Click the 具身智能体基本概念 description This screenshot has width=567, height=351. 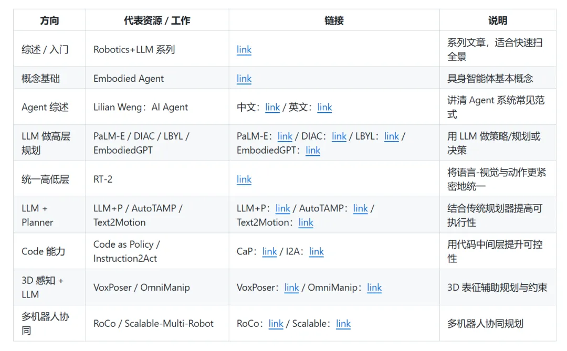[x=498, y=78]
